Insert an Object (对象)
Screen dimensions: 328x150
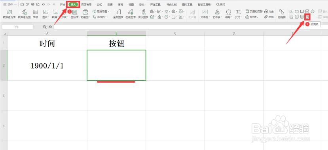point(269,11)
